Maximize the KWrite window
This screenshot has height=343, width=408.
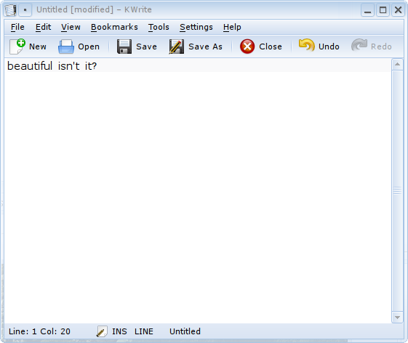[383, 10]
